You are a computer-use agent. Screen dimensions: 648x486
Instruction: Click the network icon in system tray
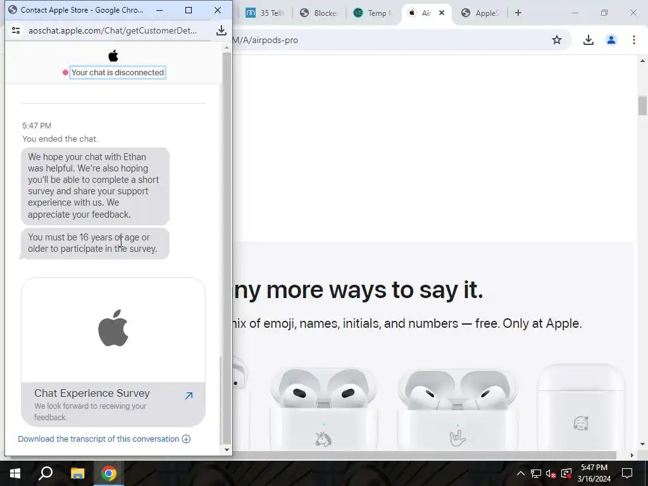(x=536, y=473)
